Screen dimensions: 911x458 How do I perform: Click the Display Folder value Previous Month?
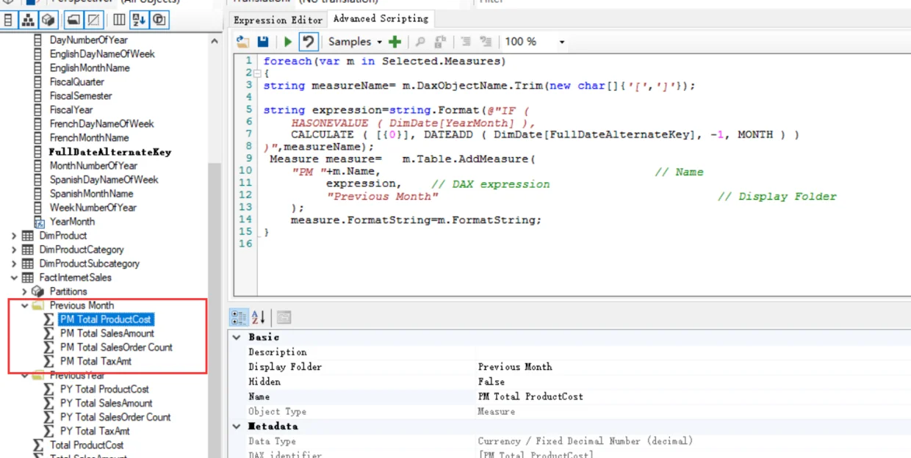coord(515,367)
